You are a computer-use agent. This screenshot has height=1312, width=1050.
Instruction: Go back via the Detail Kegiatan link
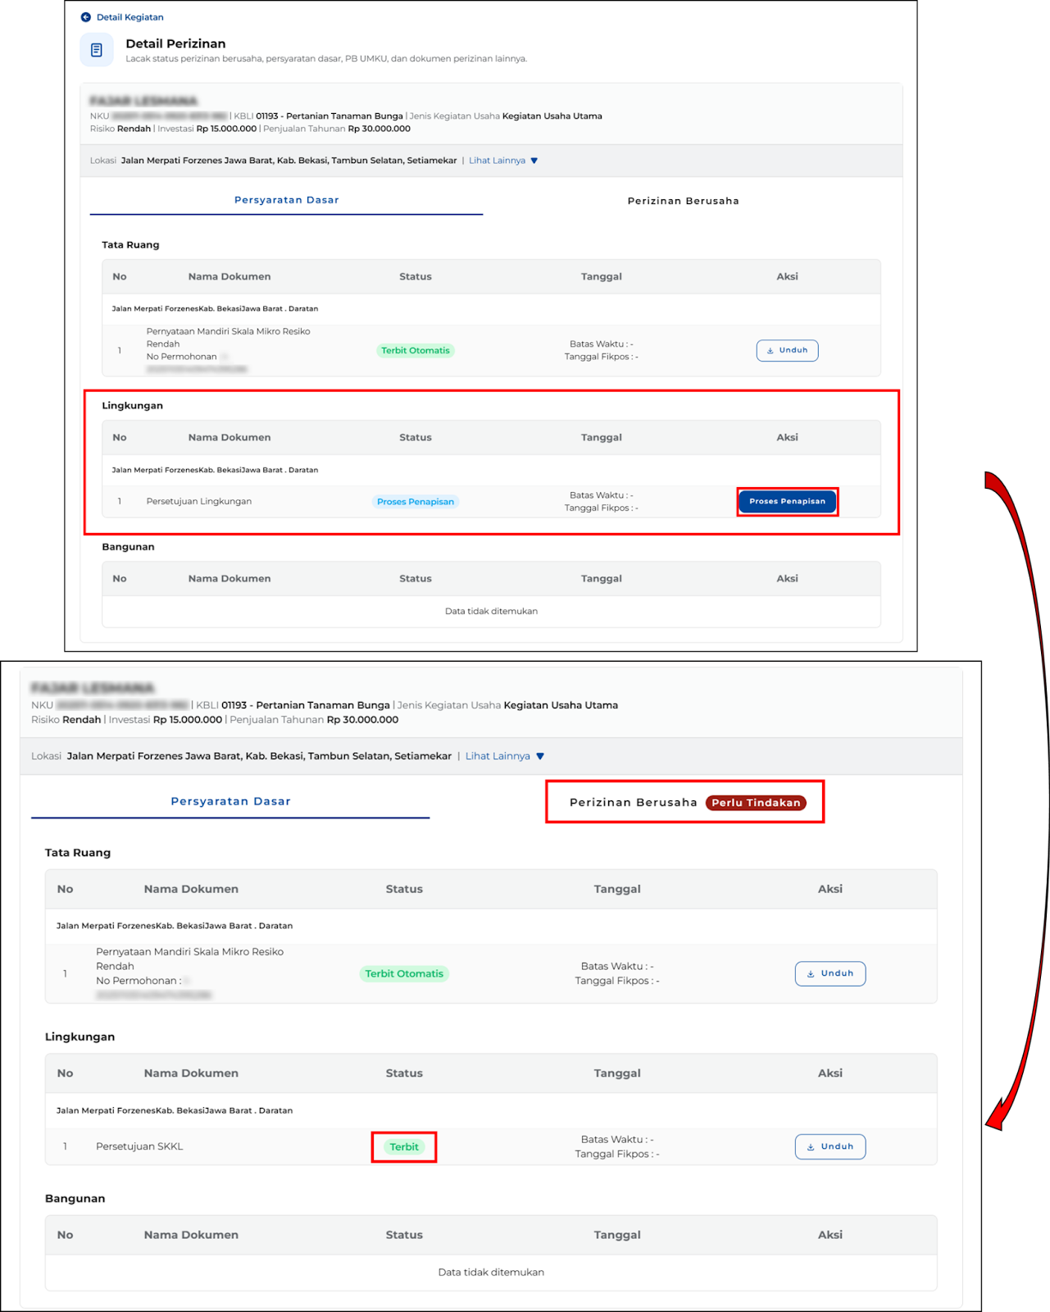(130, 17)
